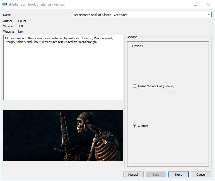Click the installer app icon in title bar
The width and height of the screenshot is (215, 181).
point(5,4)
